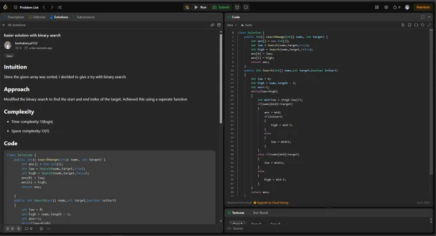Click the curly braces icon in editor toolbar
The image size is (436, 236).
(x=416, y=25)
